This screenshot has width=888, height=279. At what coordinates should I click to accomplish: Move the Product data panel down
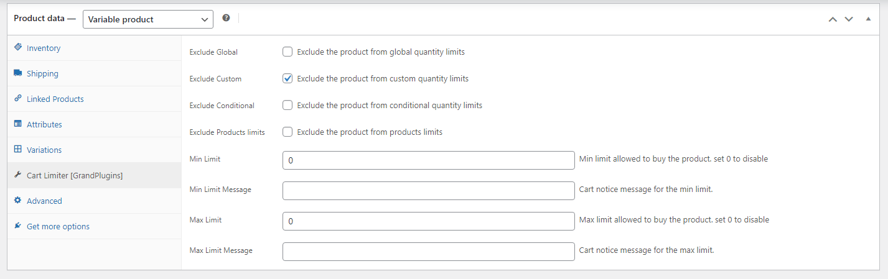[x=849, y=19]
